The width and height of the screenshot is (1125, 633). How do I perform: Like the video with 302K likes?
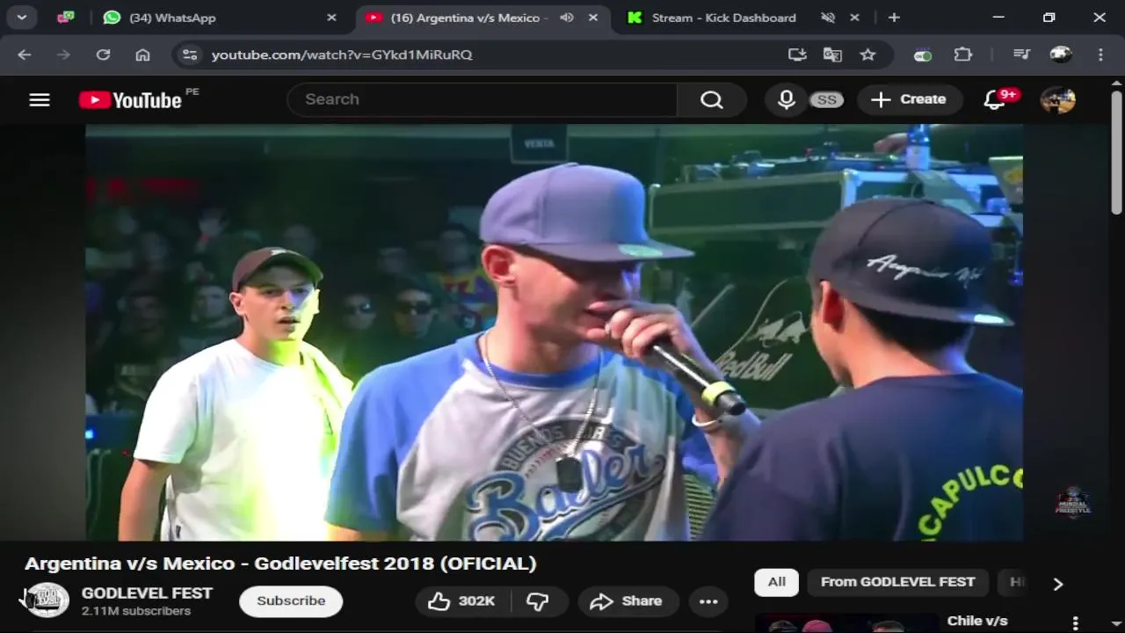pyautogui.click(x=461, y=601)
